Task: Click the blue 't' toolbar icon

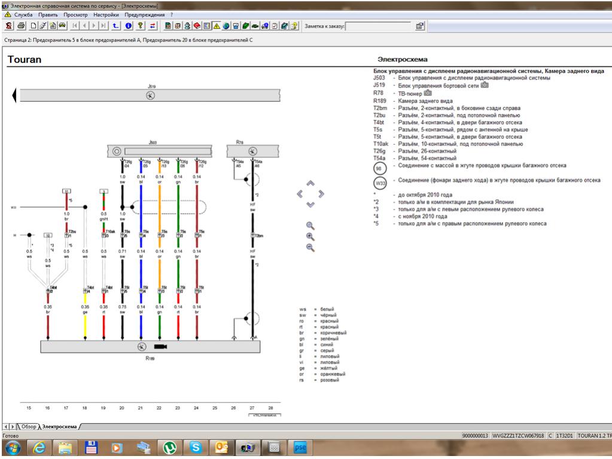Action: tap(116, 26)
